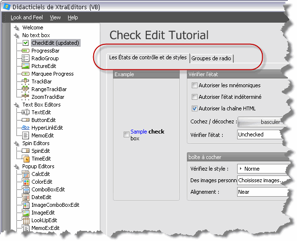Viewport: 297px width, 241px height.
Task: Select the ProgressBar icon in tree
Action: point(26,51)
